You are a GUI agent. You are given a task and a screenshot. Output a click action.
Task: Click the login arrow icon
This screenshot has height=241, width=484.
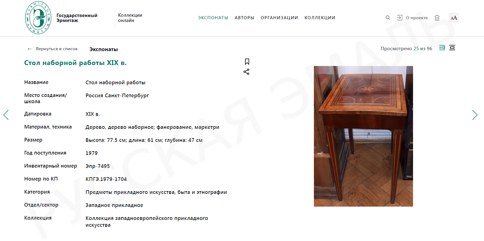400,18
